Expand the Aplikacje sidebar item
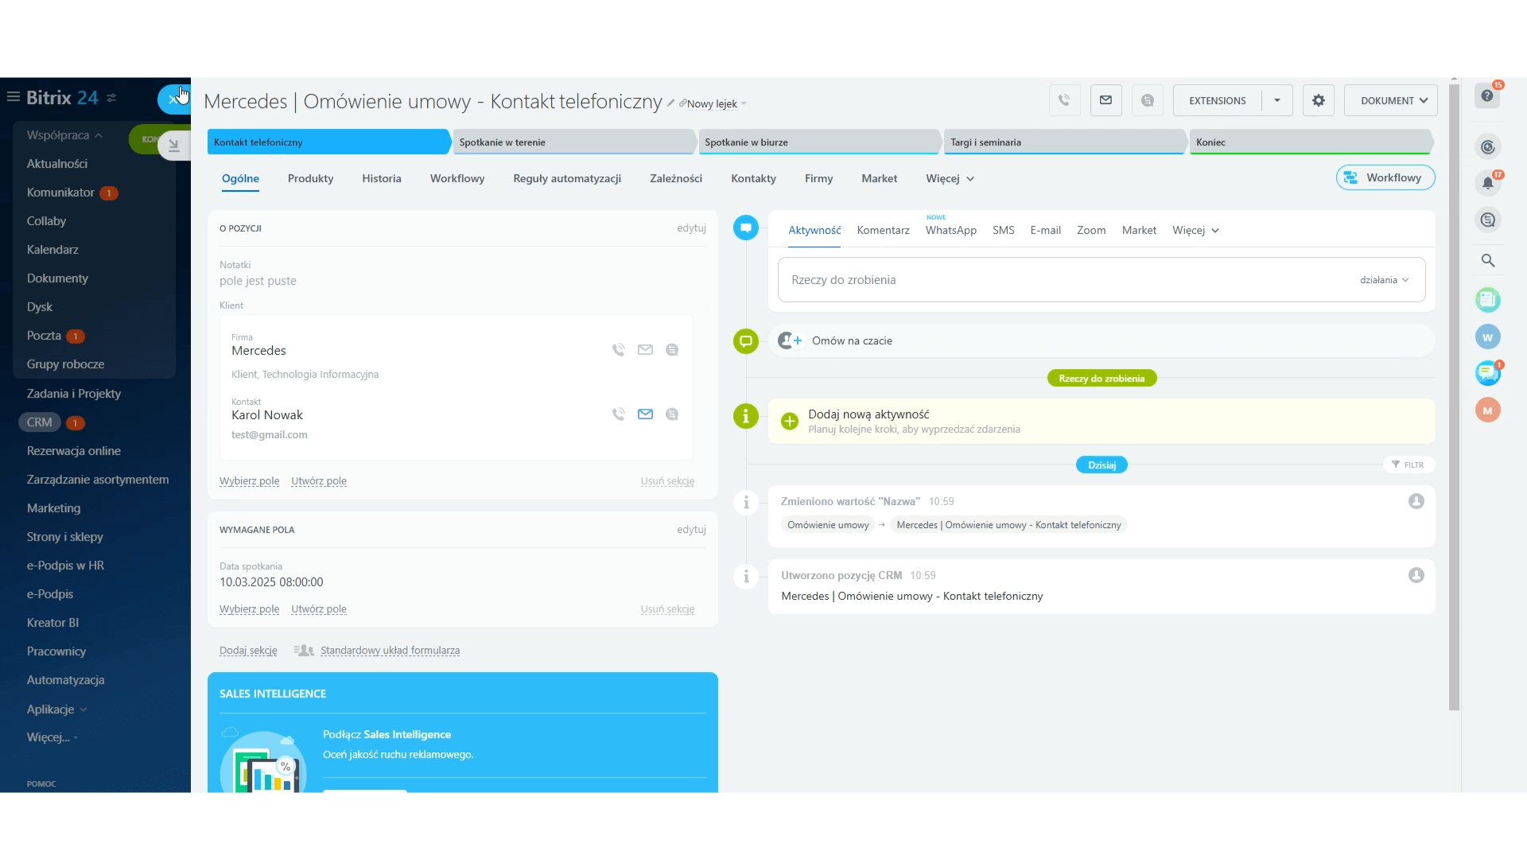The image size is (1527, 859). [57, 709]
